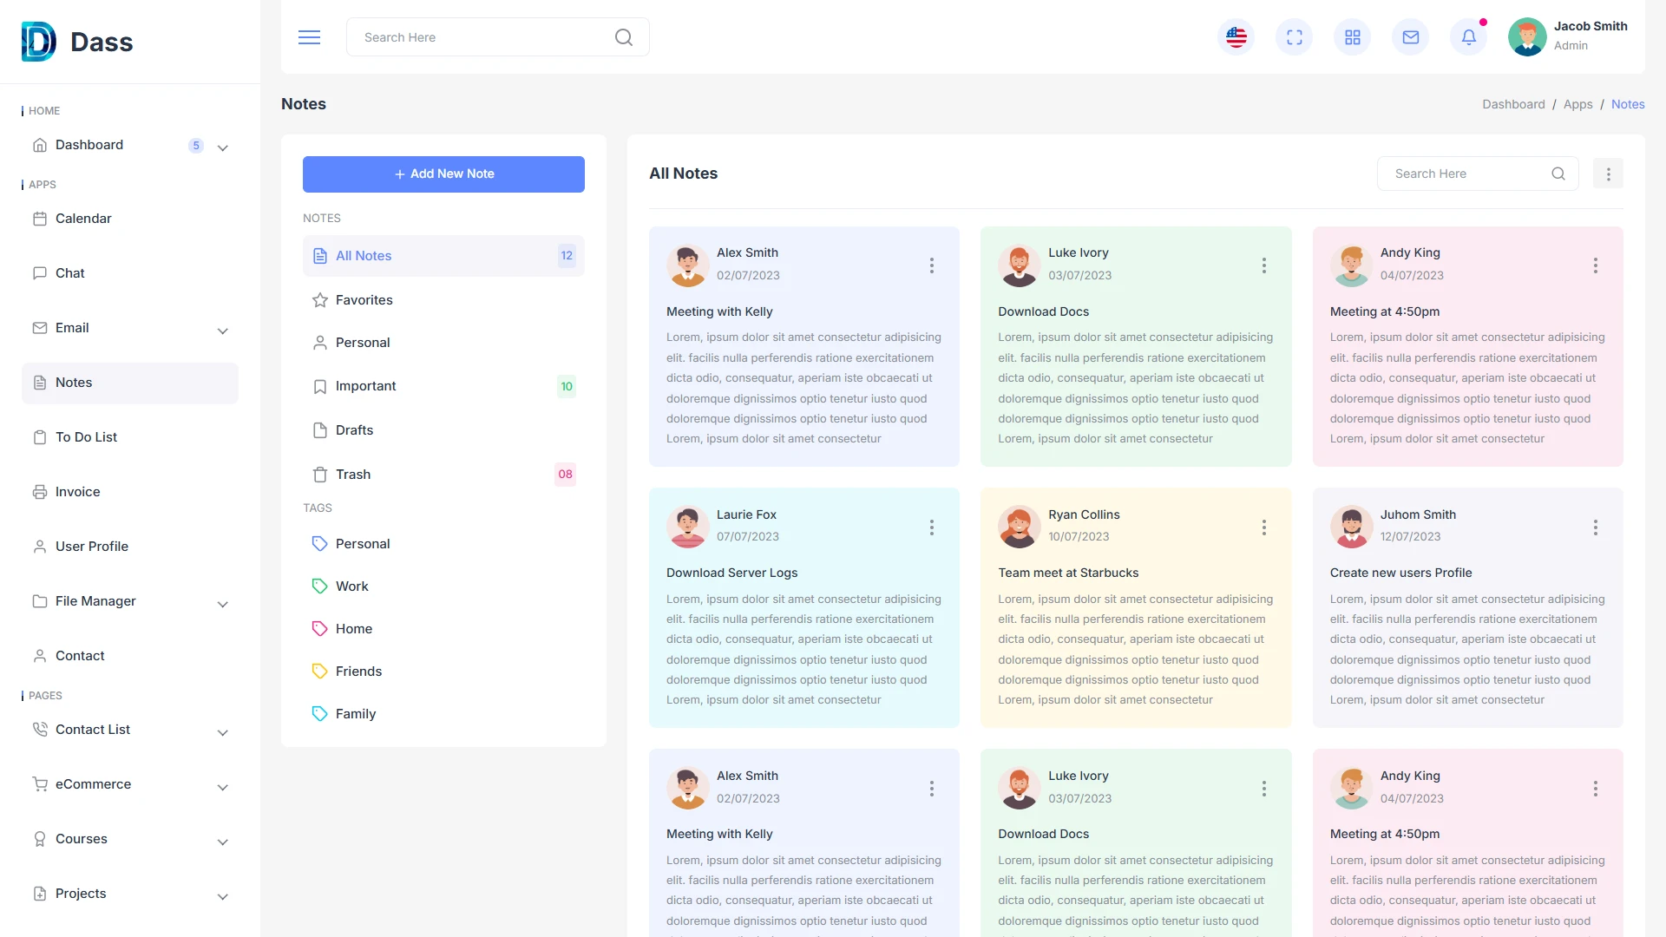Open the Create new users Profile note title
This screenshot has width=1666, height=937.
[1400, 573]
